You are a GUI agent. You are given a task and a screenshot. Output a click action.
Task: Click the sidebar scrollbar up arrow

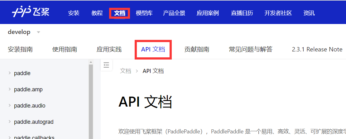point(91,62)
